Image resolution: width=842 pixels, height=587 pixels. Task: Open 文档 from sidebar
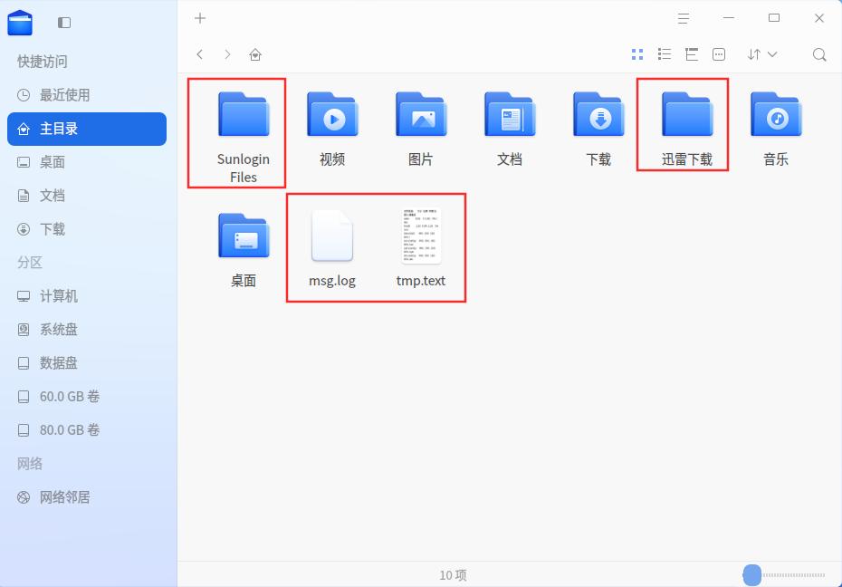(x=87, y=196)
